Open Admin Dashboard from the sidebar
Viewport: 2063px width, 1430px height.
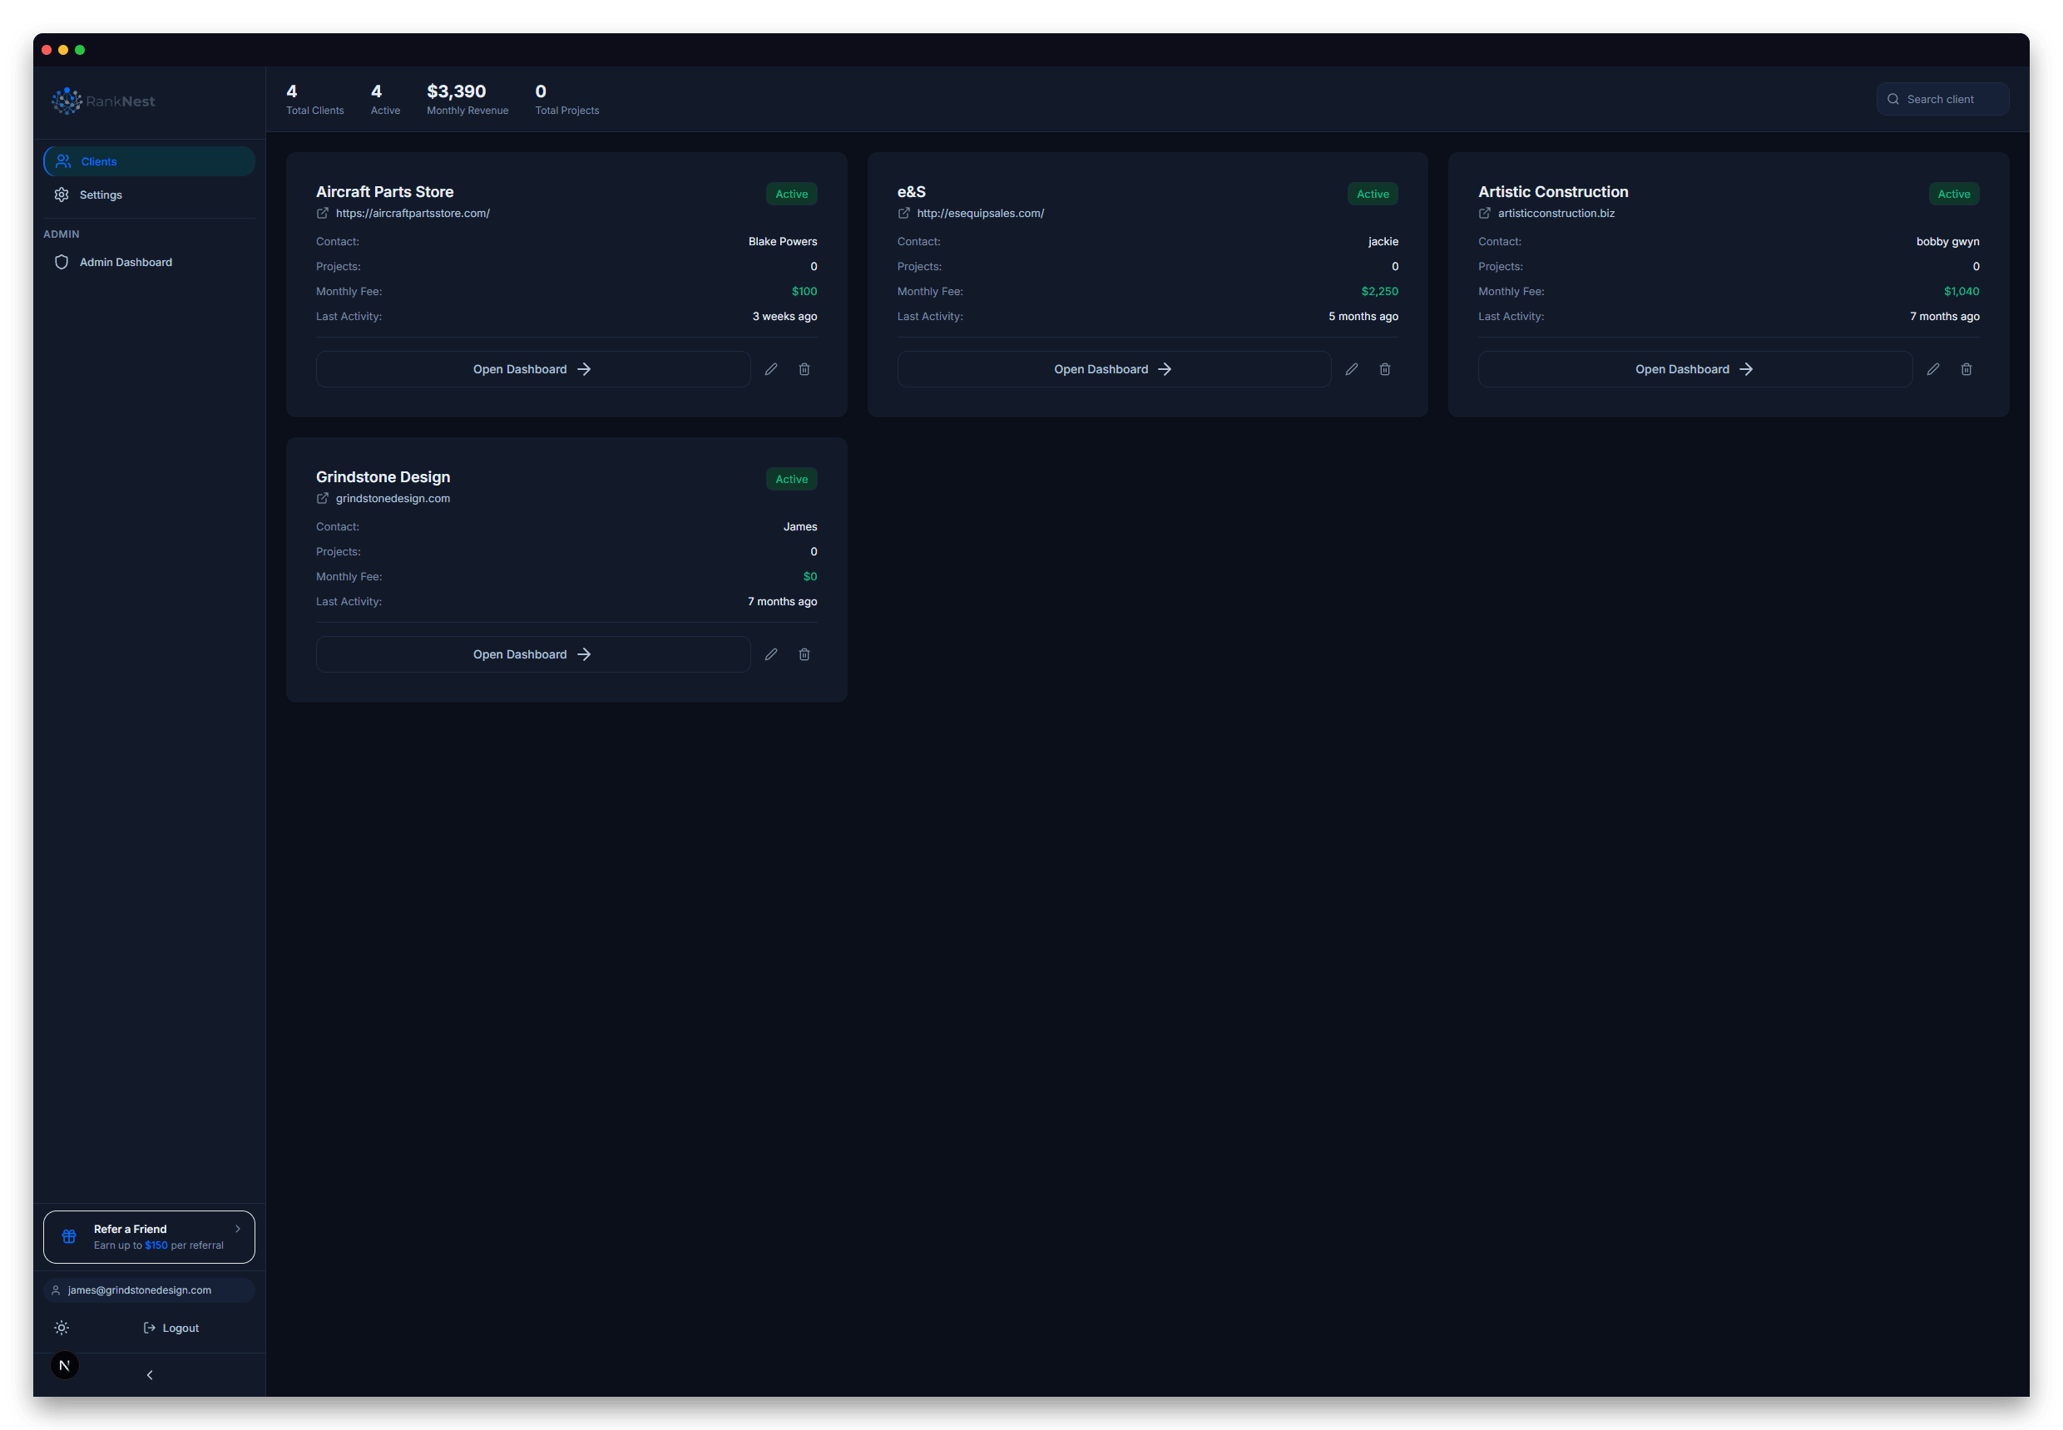[126, 262]
